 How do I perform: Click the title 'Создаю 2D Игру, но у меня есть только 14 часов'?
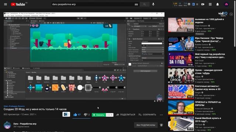[35, 109]
